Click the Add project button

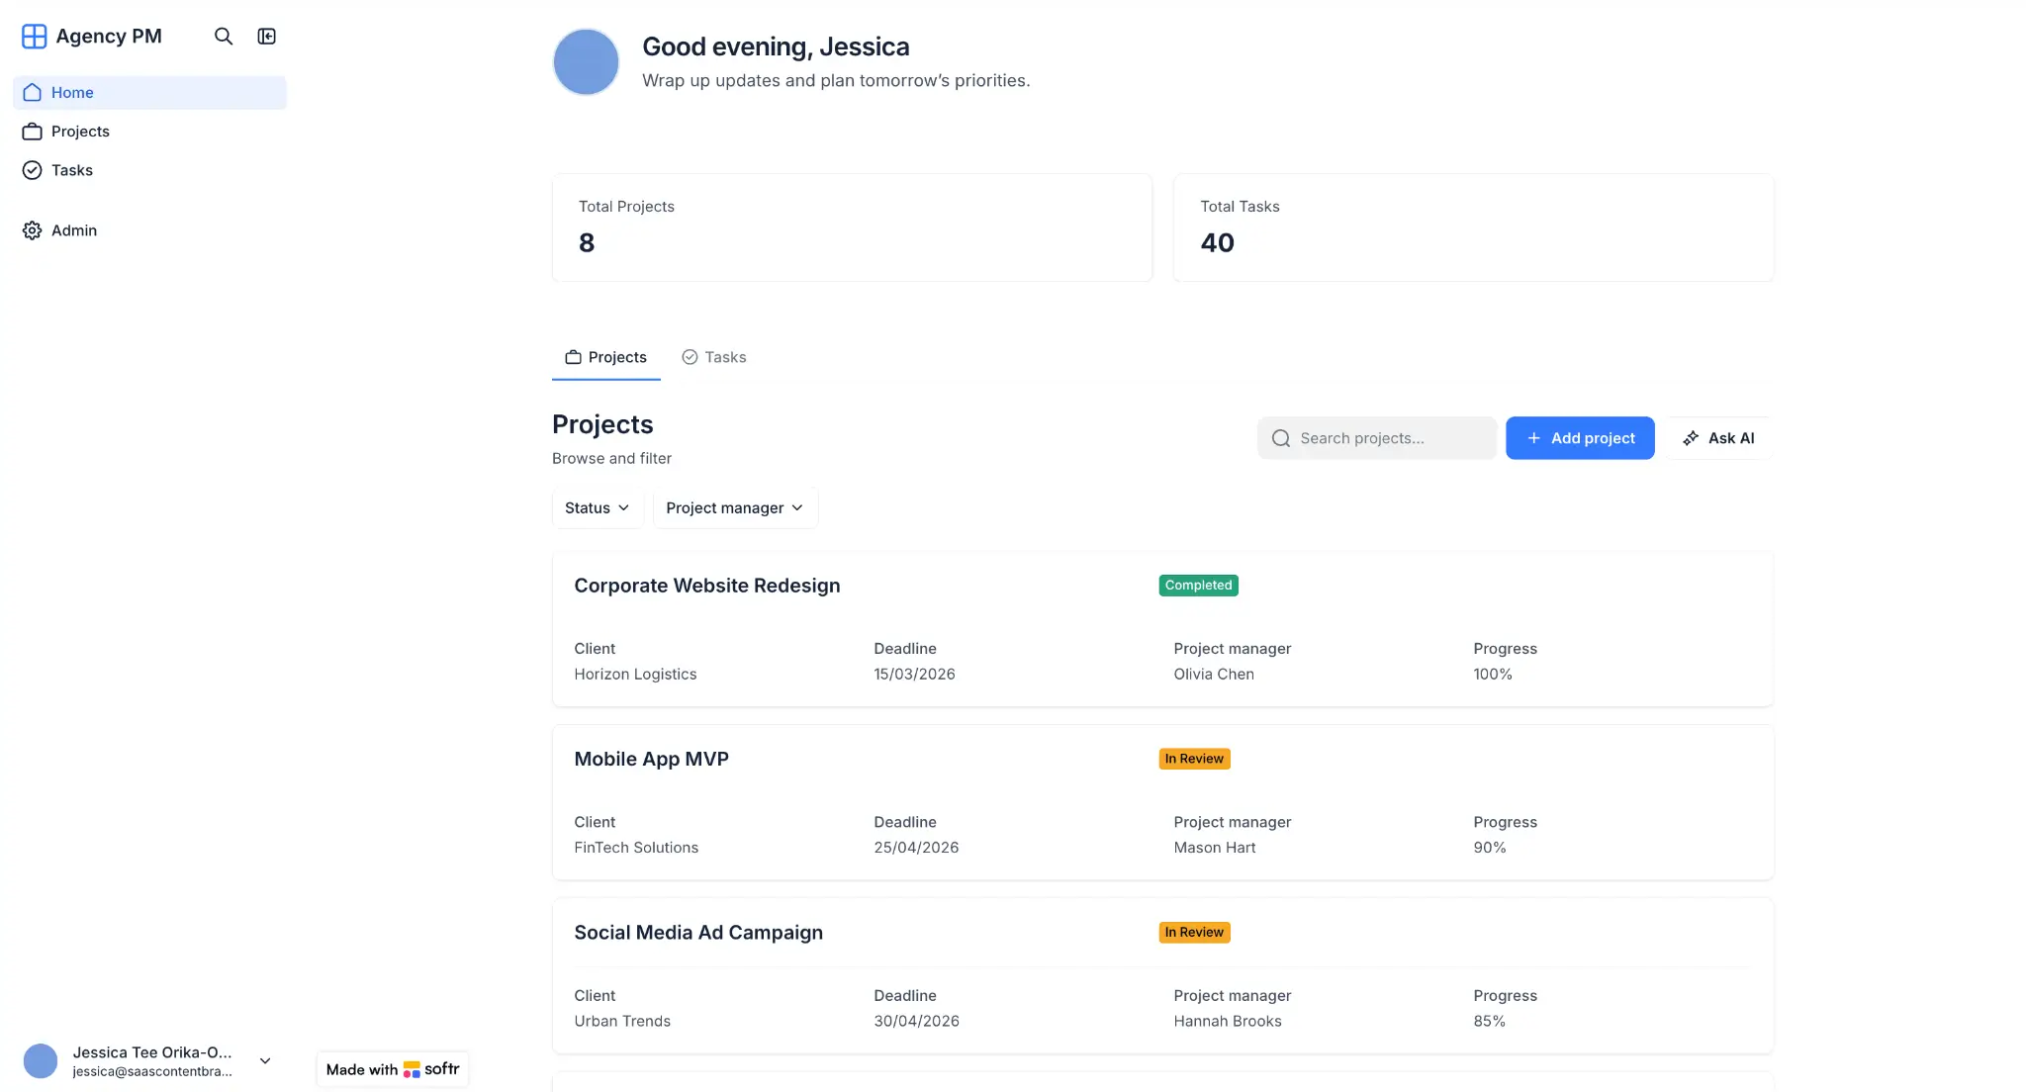(x=1580, y=437)
